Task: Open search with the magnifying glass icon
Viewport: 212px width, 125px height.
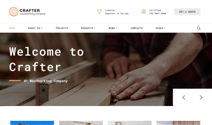Action: coord(199,28)
